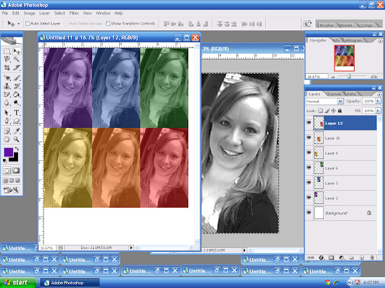Hide the Background layer visibility eye
Screen dimensions: 385x288
coord(309,212)
